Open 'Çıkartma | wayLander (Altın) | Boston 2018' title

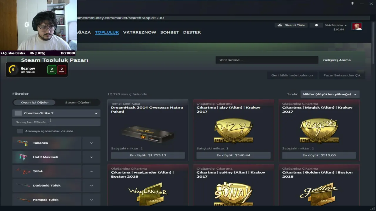point(142,174)
